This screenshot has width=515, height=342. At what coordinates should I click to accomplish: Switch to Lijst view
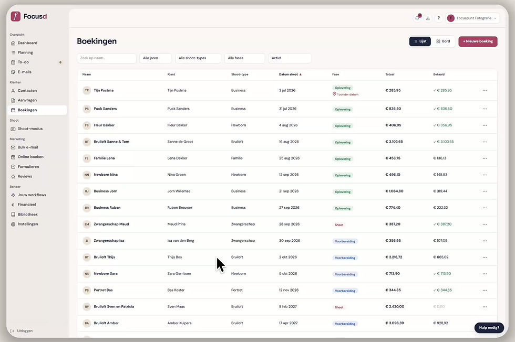pos(420,41)
